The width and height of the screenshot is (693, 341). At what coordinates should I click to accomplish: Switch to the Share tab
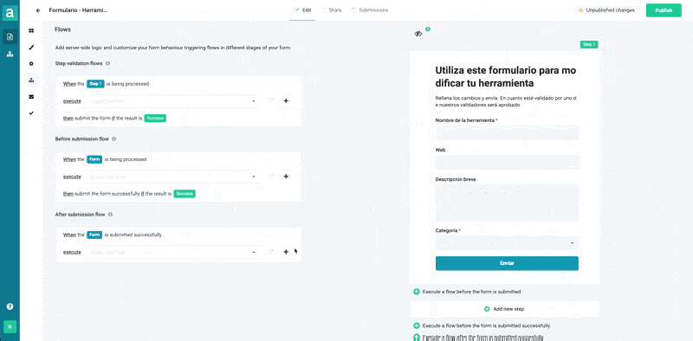(332, 10)
